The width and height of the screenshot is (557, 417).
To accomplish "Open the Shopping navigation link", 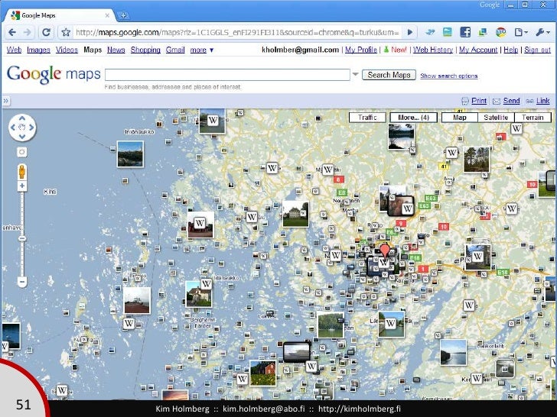I will point(145,50).
